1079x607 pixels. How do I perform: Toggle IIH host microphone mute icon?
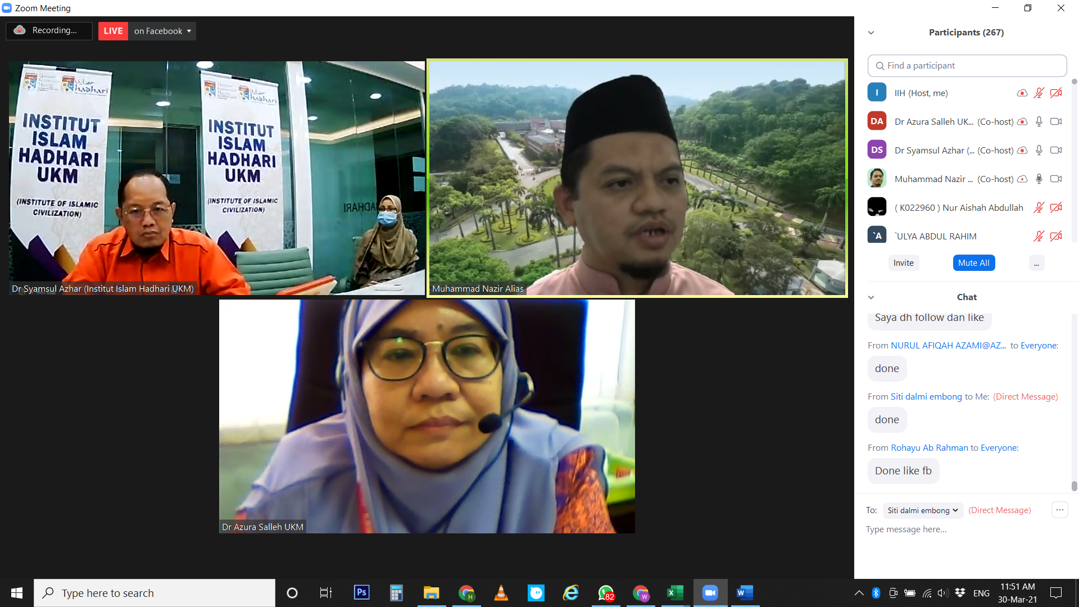tap(1039, 93)
